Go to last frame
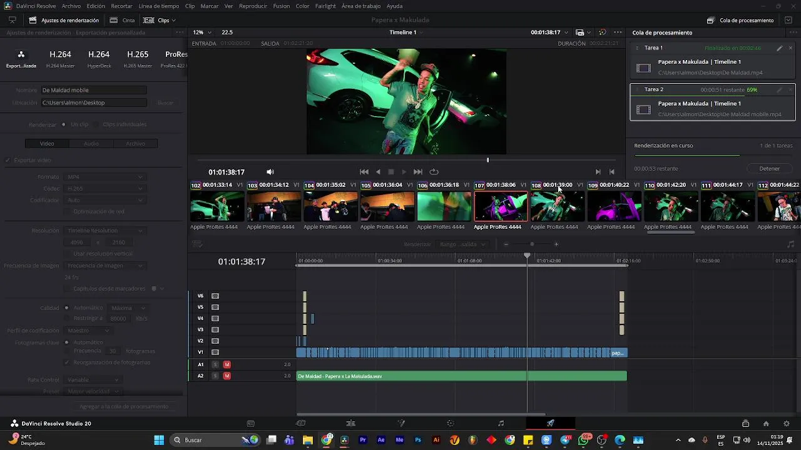The width and height of the screenshot is (801, 450). pyautogui.click(x=418, y=172)
